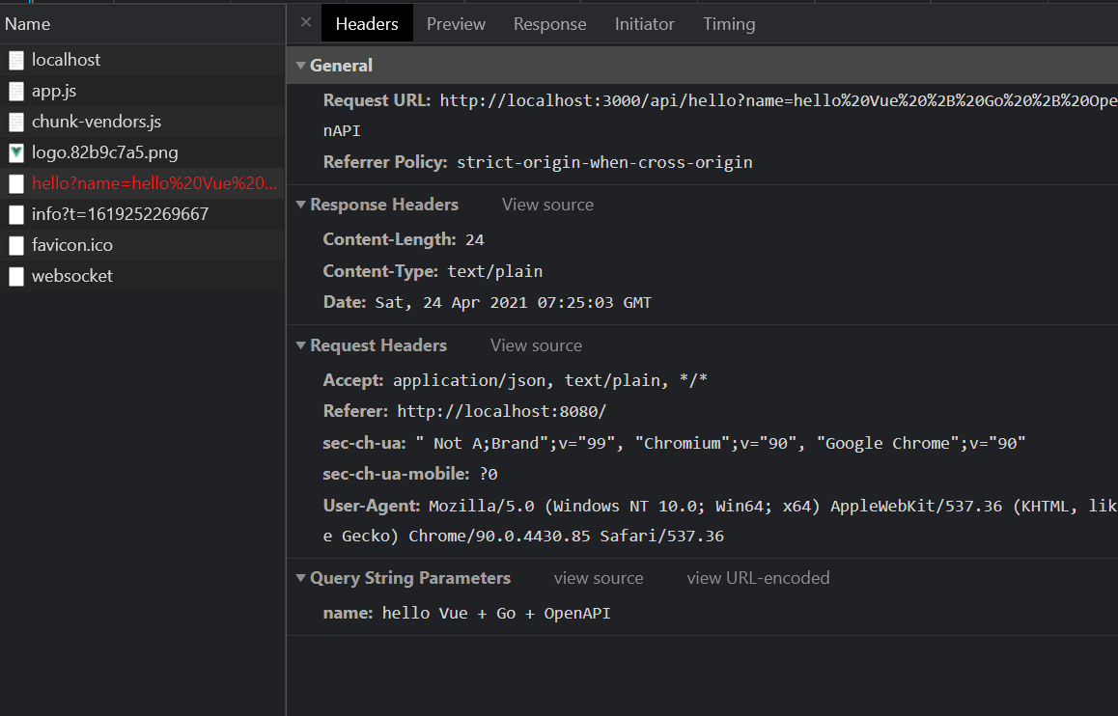
Task: Click View source next to Request Headers
Action: click(x=536, y=345)
